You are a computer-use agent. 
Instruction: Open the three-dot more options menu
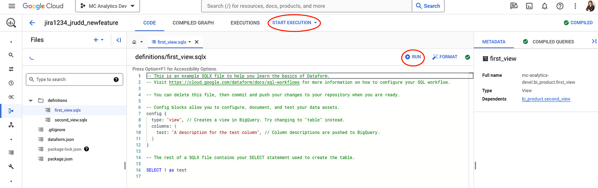(x=575, y=6)
